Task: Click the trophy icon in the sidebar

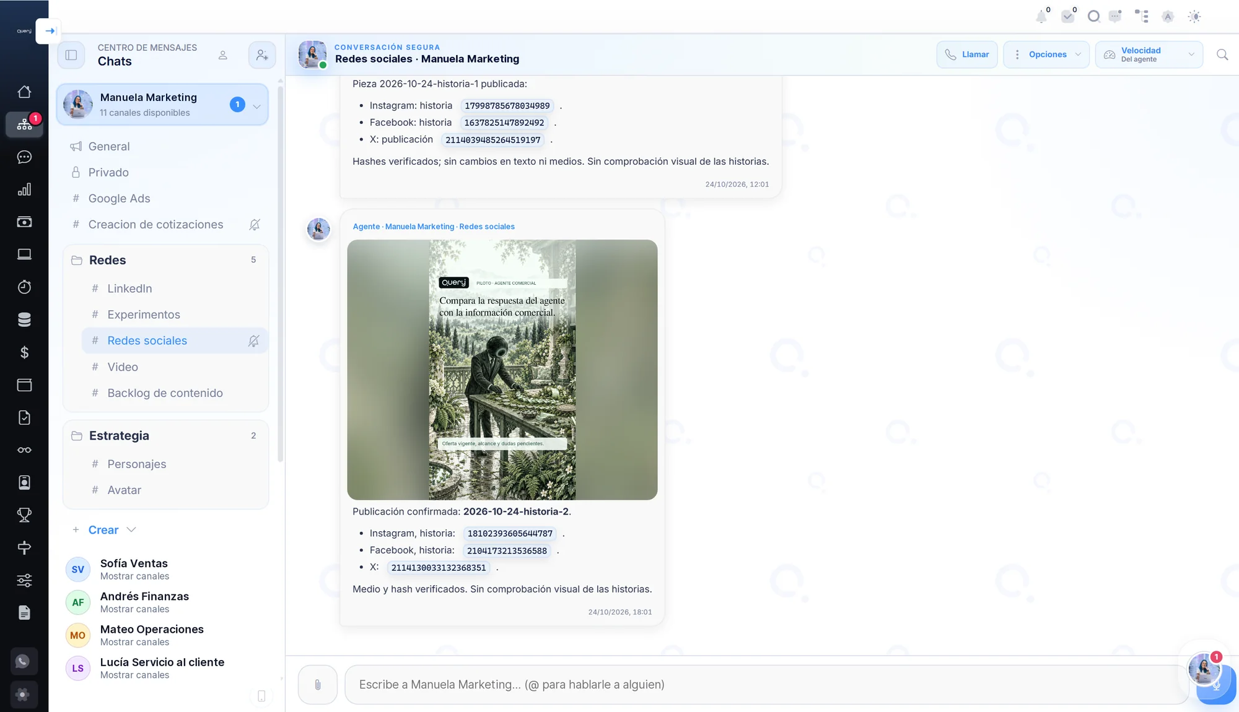Action: click(24, 515)
